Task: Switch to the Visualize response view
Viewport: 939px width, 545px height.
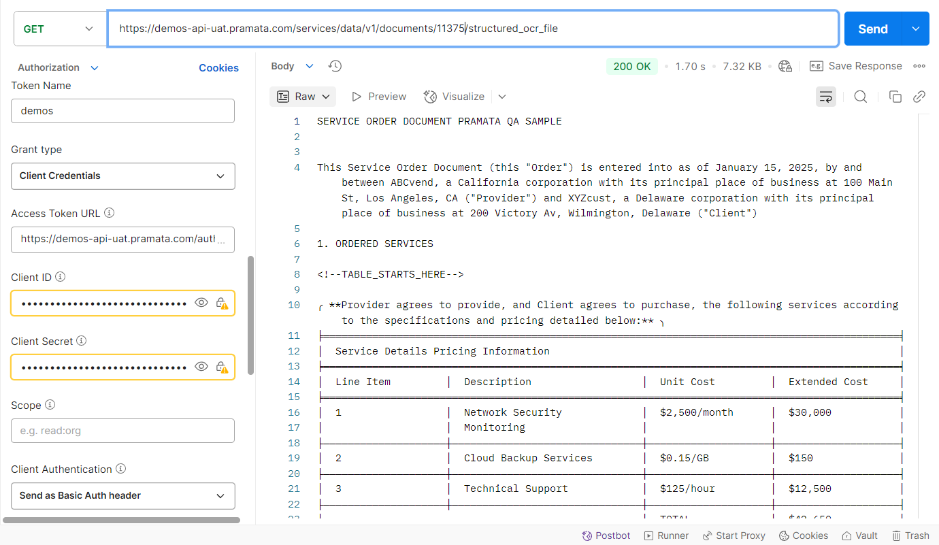Action: click(x=454, y=97)
